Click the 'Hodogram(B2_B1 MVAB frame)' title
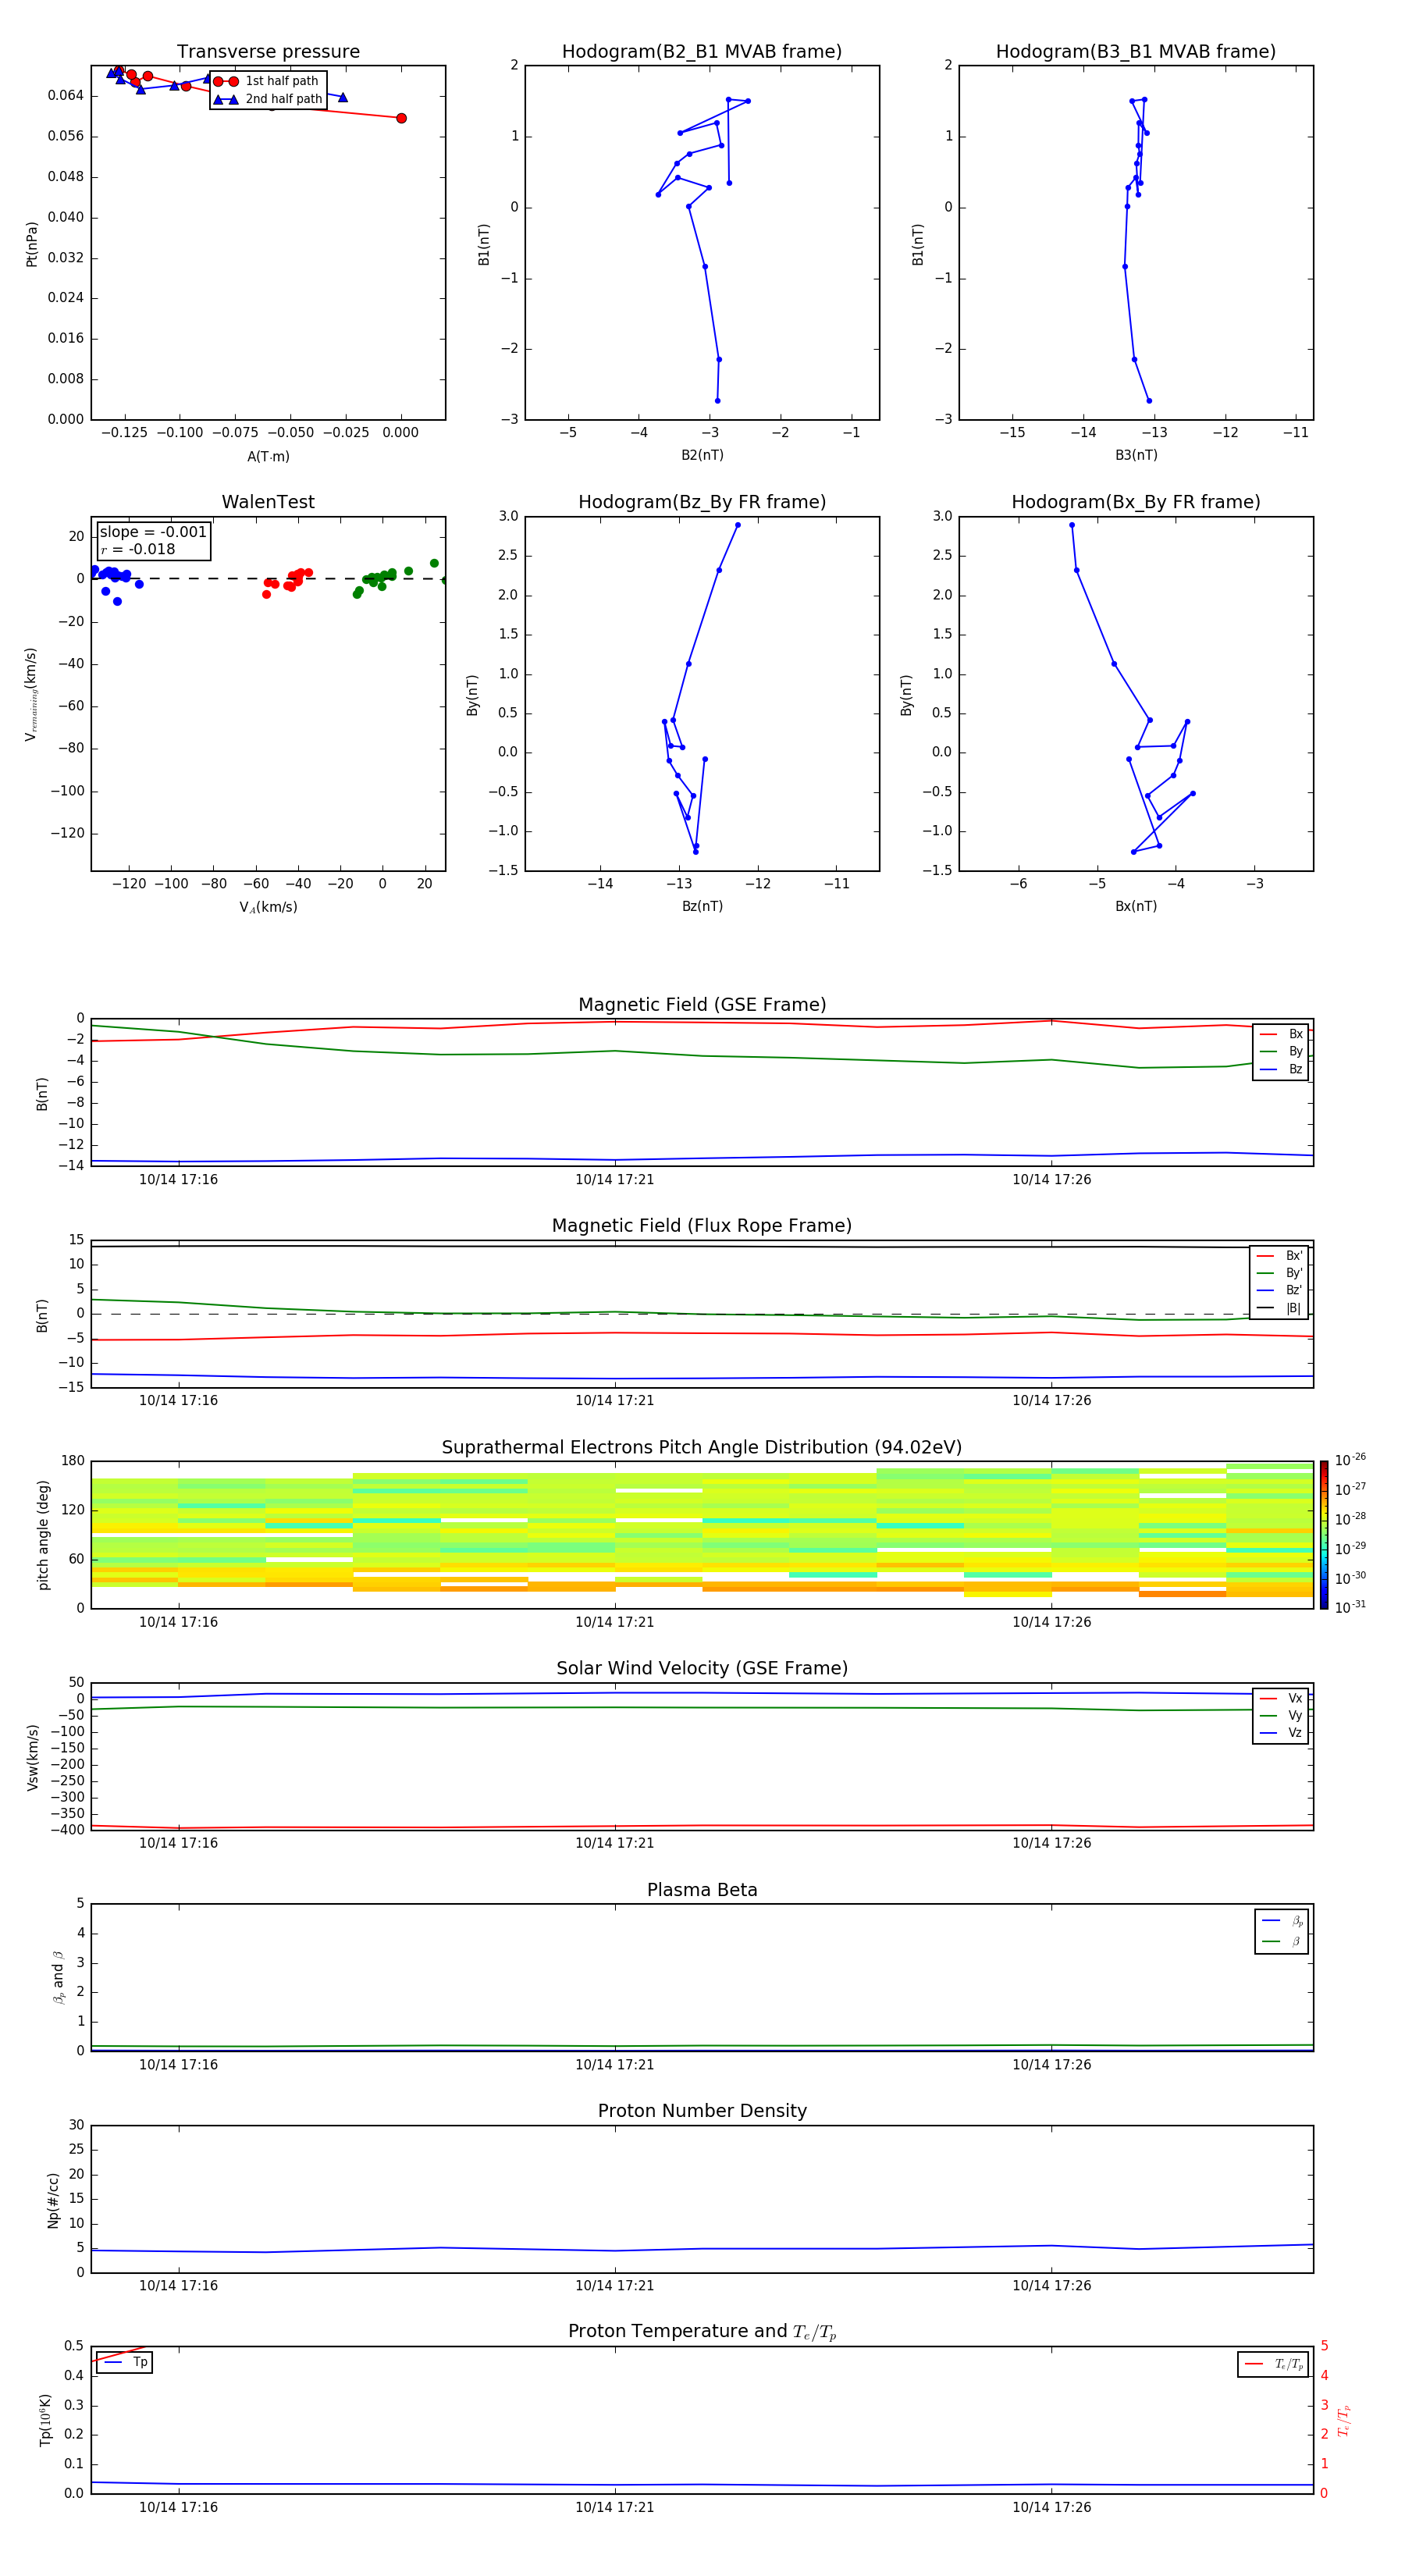The height and width of the screenshot is (2576, 1405). click(702, 51)
